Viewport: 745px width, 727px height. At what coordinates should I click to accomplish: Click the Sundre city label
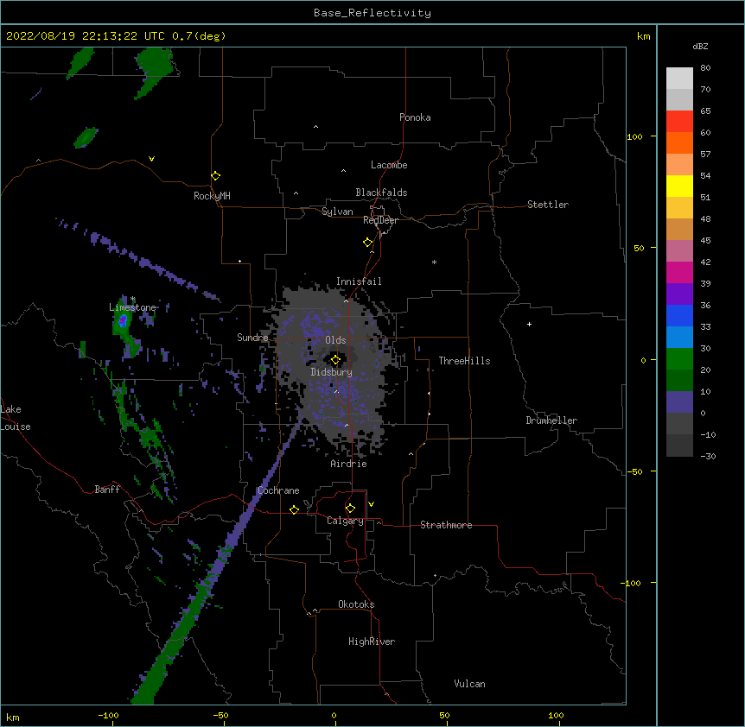(252, 338)
